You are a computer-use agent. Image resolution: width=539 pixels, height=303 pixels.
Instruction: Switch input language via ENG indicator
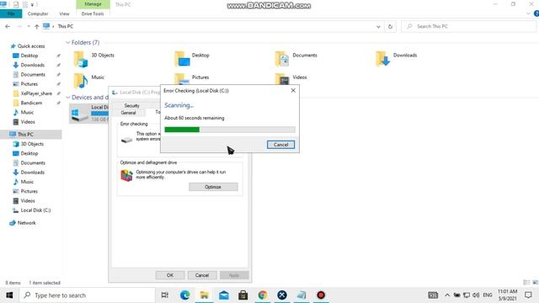pos(488,295)
